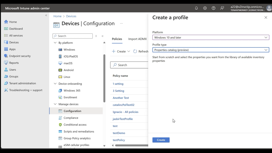Open the Ignacio - All policies link
Viewport: 272px width, 153px height.
pyautogui.click(x=126, y=112)
